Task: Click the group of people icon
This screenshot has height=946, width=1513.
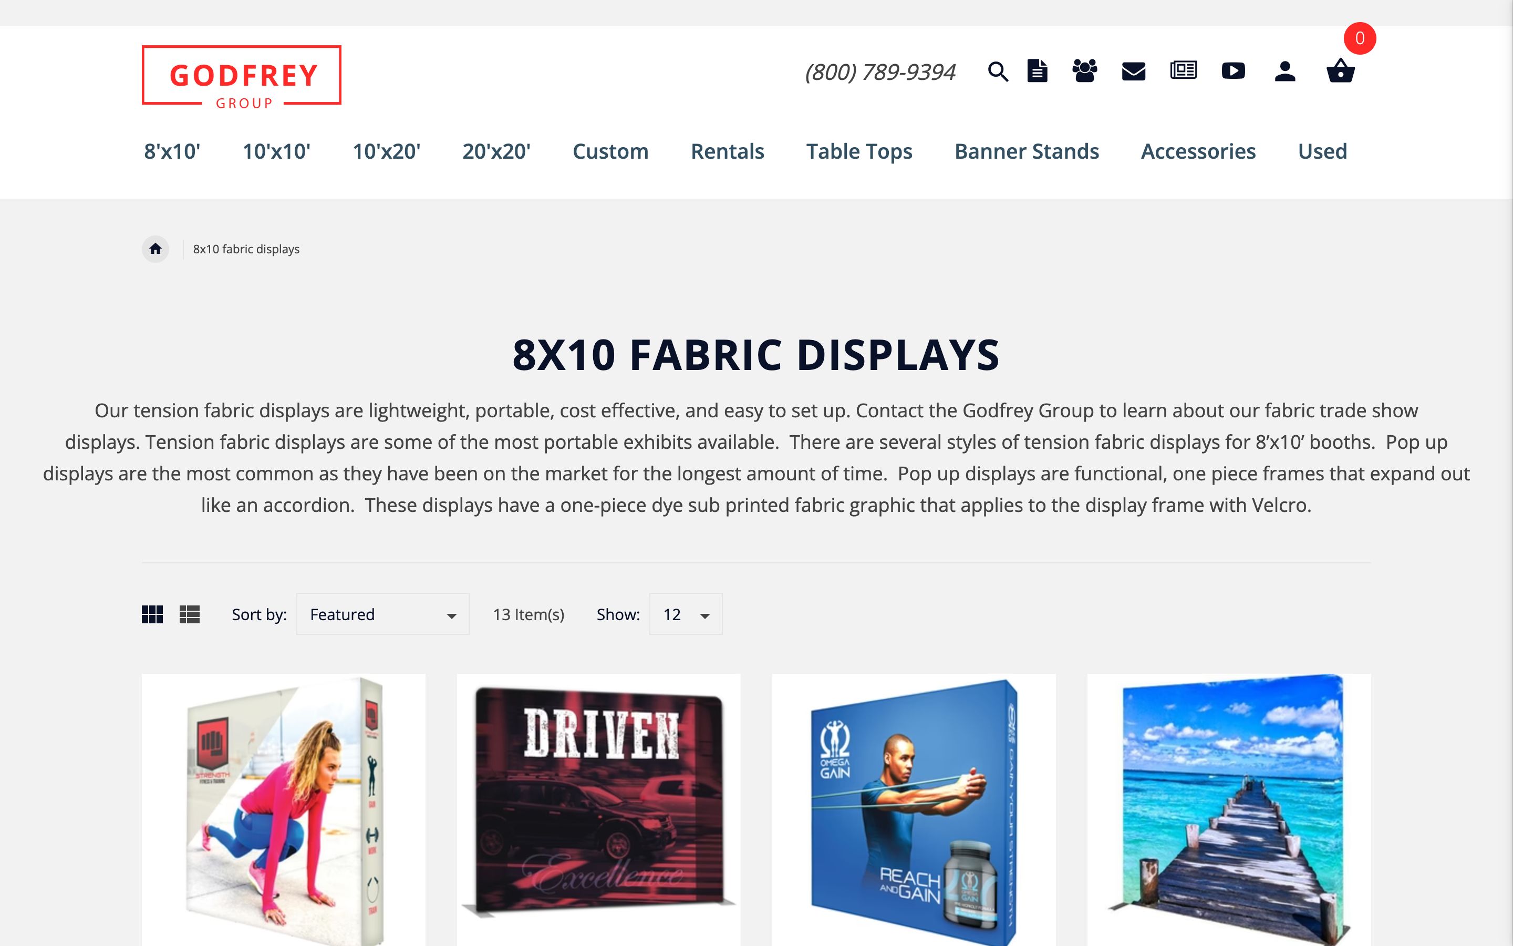Action: (1085, 71)
